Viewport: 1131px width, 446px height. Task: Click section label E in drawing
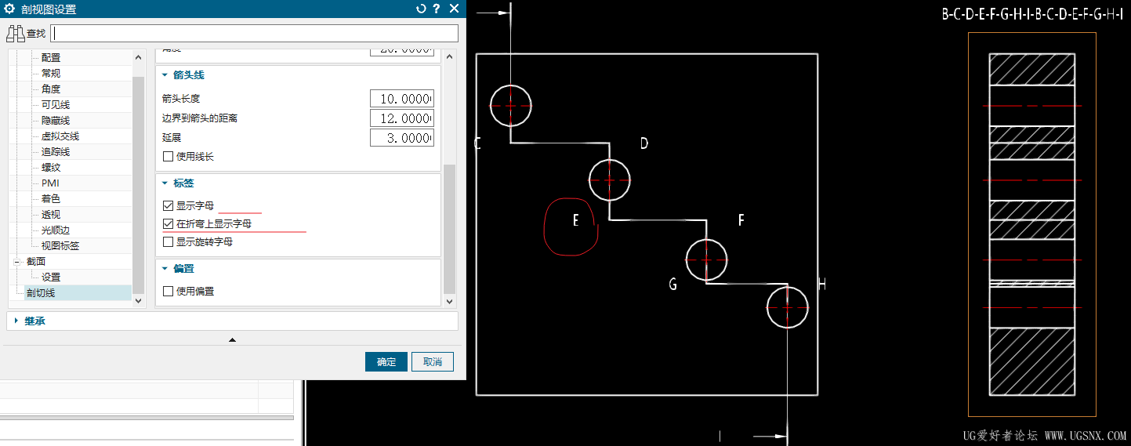(575, 221)
